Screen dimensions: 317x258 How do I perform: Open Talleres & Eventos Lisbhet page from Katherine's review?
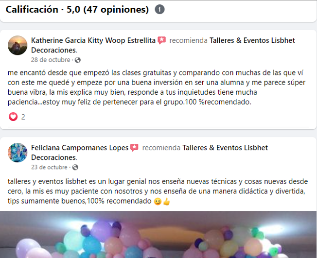pyautogui.click(x=163, y=45)
